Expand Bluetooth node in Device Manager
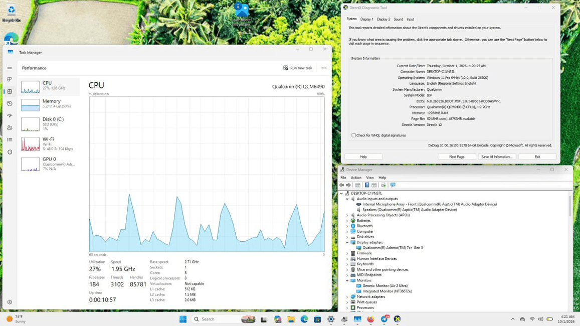 coord(347,226)
